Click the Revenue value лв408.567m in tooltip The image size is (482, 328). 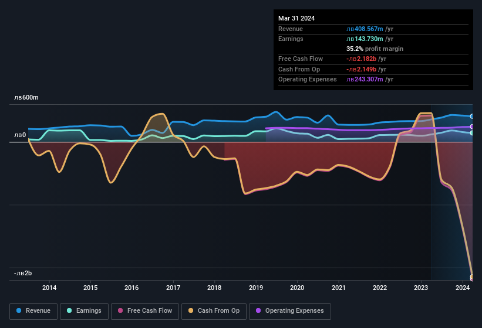(365, 29)
